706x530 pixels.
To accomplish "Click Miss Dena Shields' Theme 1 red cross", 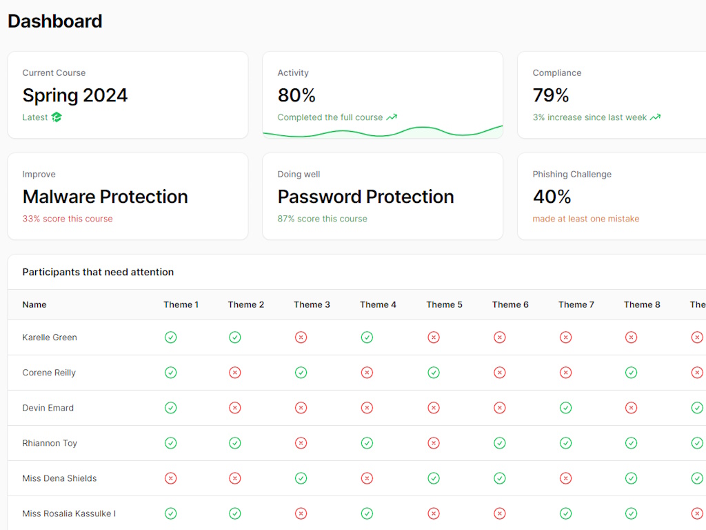I will click(171, 478).
